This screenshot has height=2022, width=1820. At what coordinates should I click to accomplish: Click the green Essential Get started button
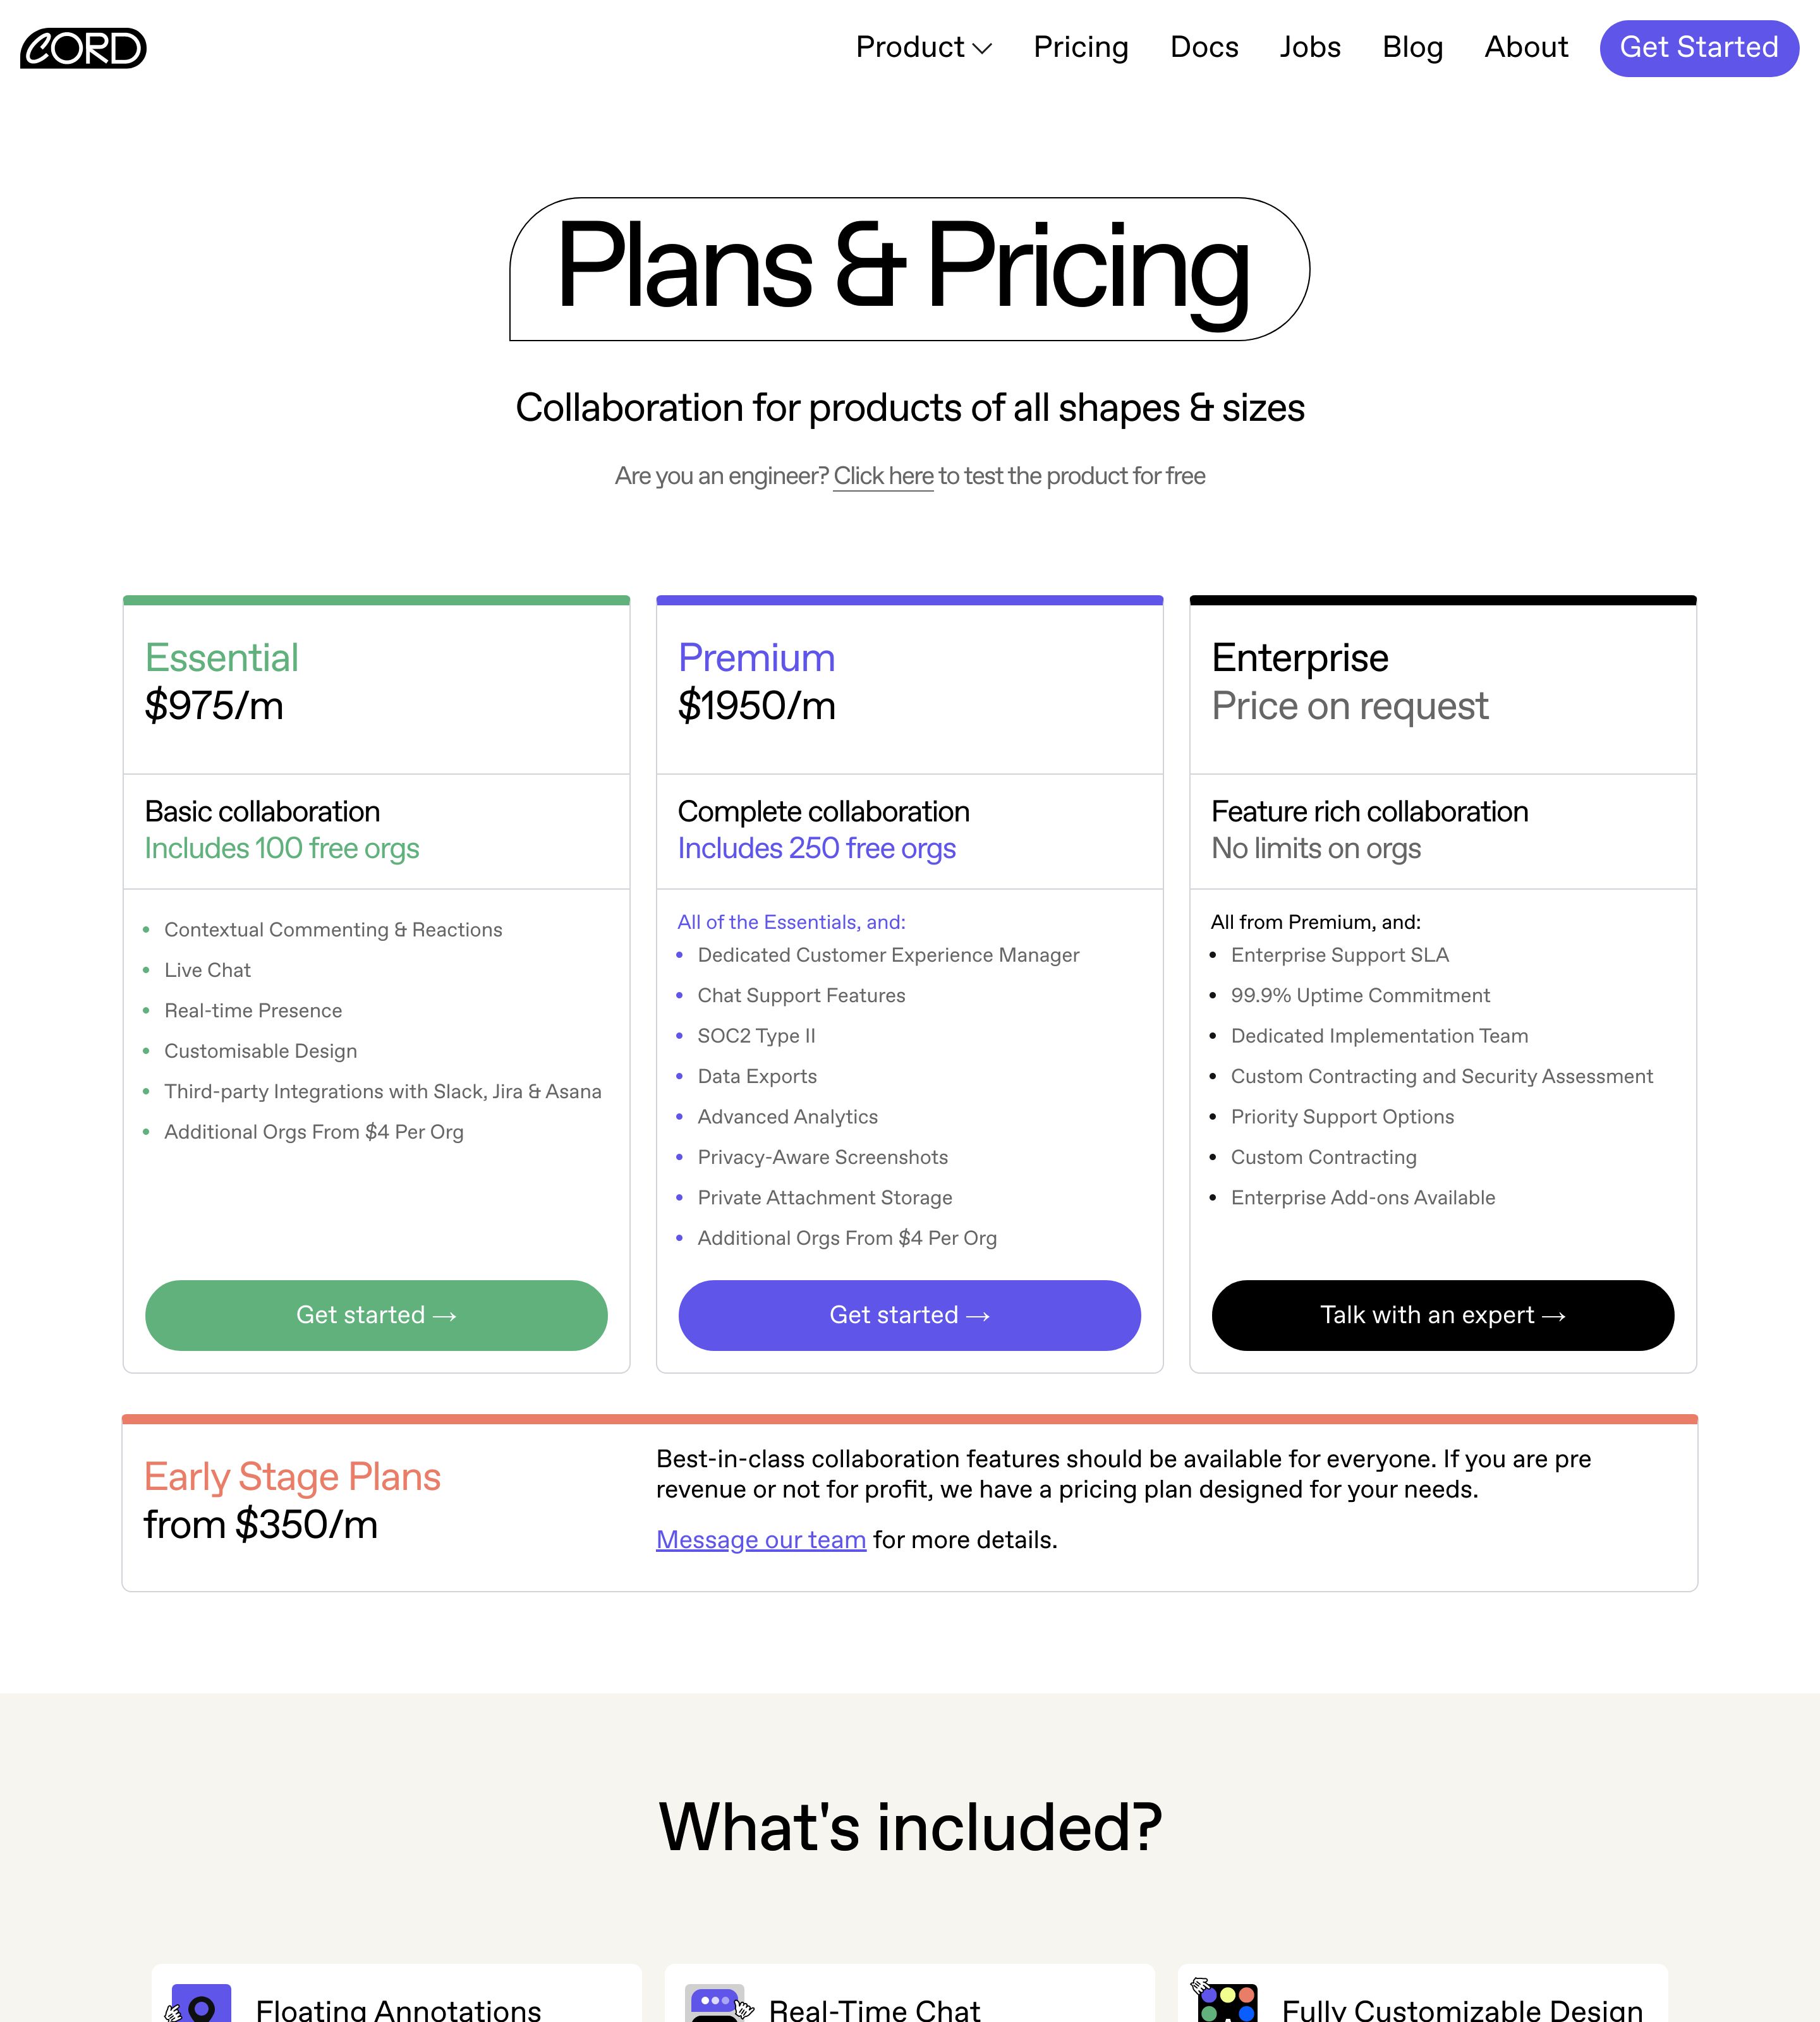[376, 1315]
